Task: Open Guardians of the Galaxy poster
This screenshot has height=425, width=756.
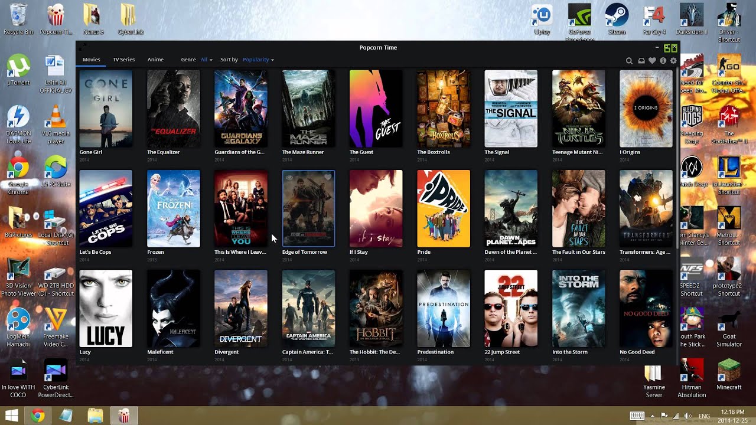Action: 240,109
